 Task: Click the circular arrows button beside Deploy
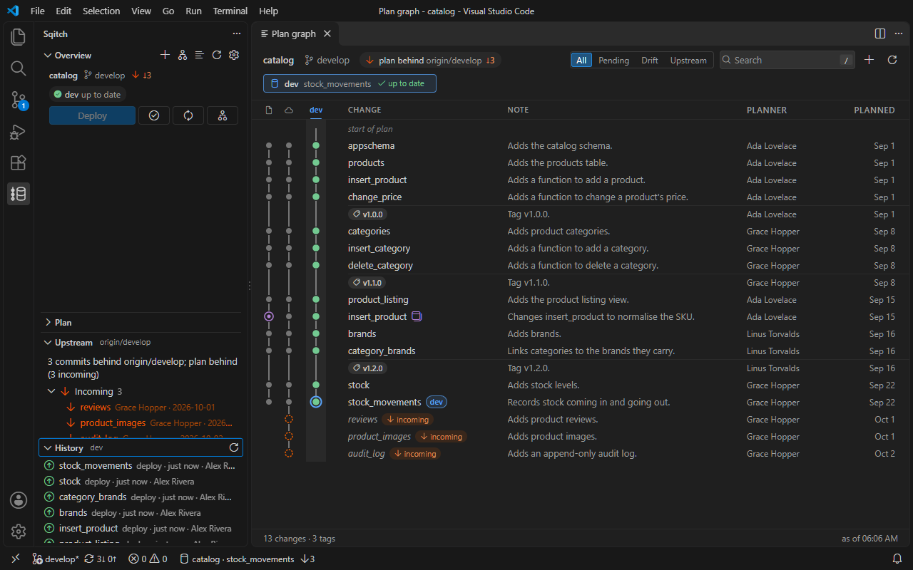tap(188, 115)
